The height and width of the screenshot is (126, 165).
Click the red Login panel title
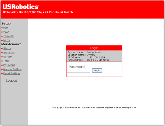[x=94, y=48]
